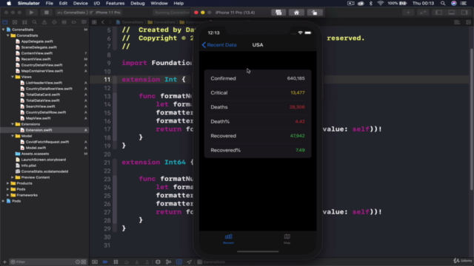Go back in editor history arrow

pyautogui.click(x=103, y=22)
